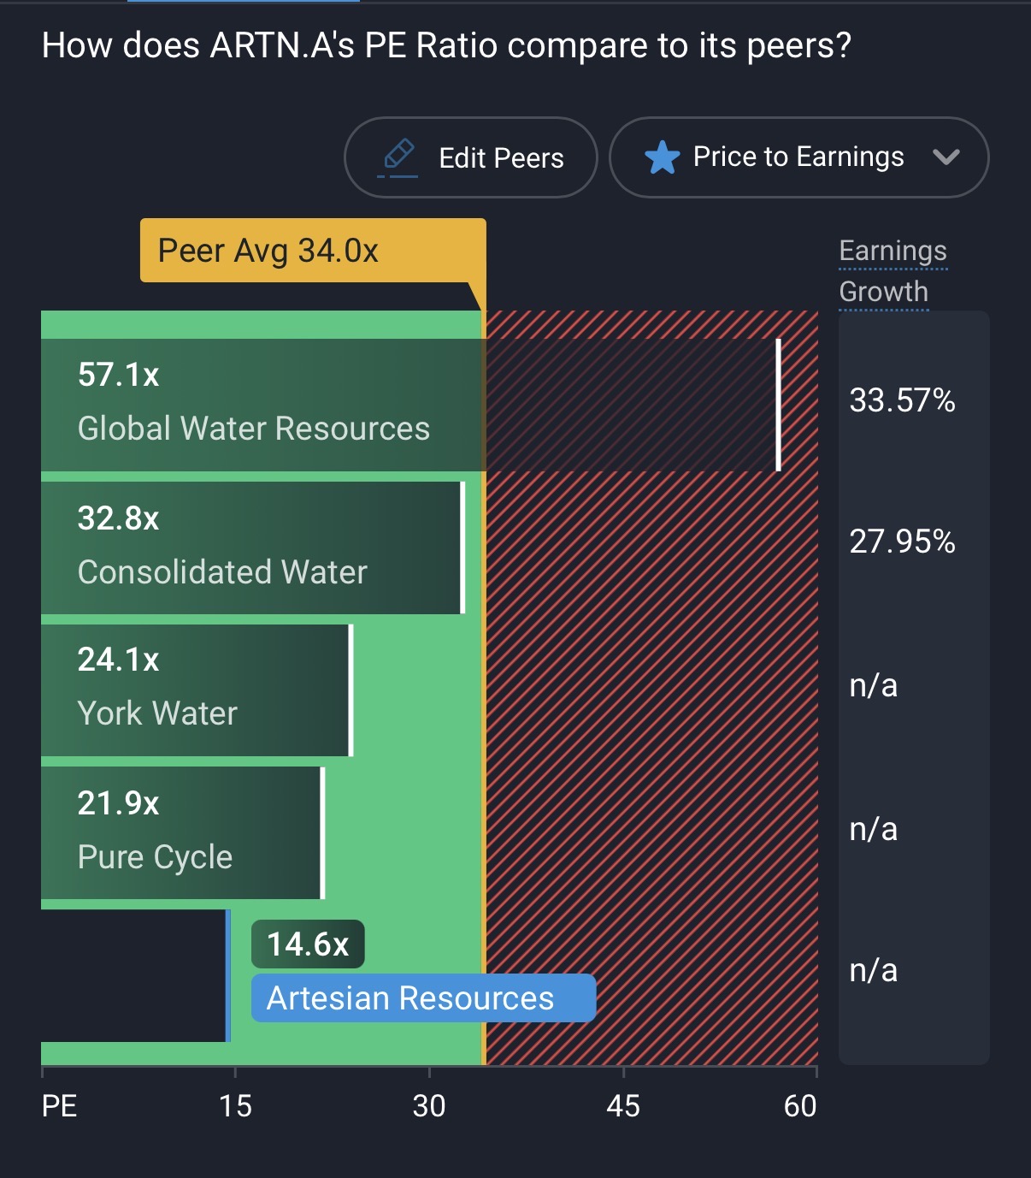Viewport: 1031px width, 1178px height.
Task: Click the blue star icon
Action: pos(662,158)
